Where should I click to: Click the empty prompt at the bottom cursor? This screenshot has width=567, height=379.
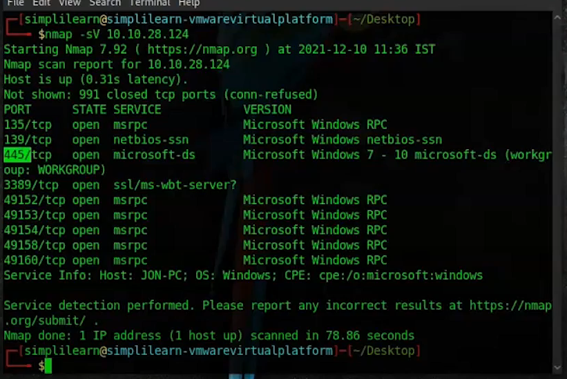pos(48,366)
